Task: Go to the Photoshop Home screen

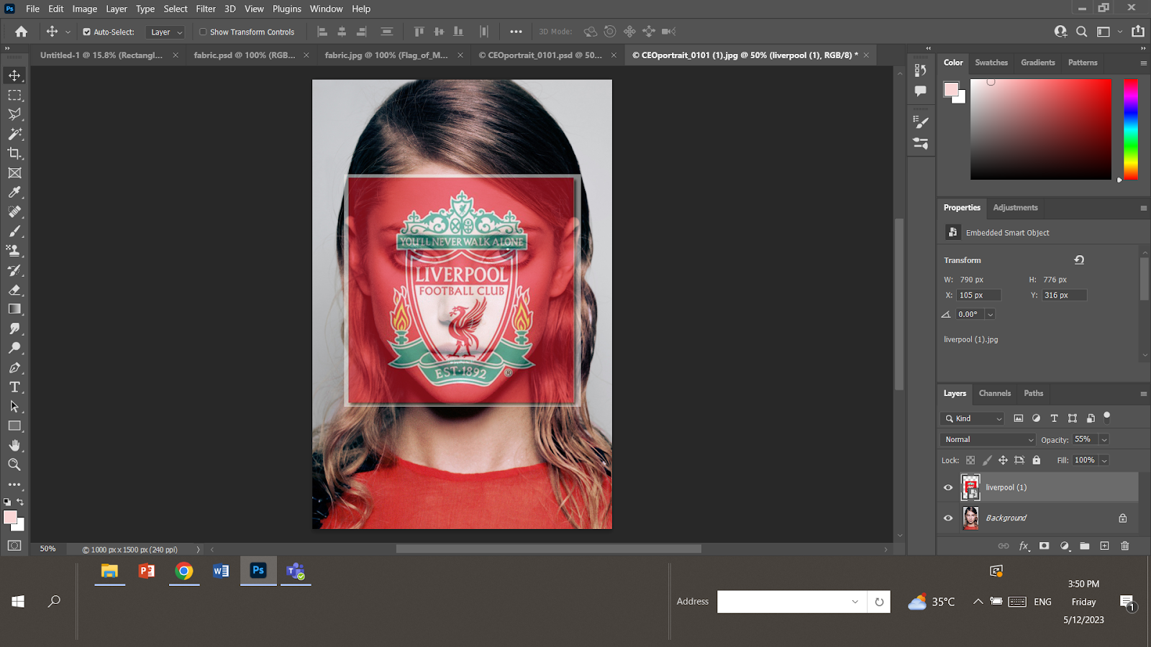Action: [x=22, y=32]
